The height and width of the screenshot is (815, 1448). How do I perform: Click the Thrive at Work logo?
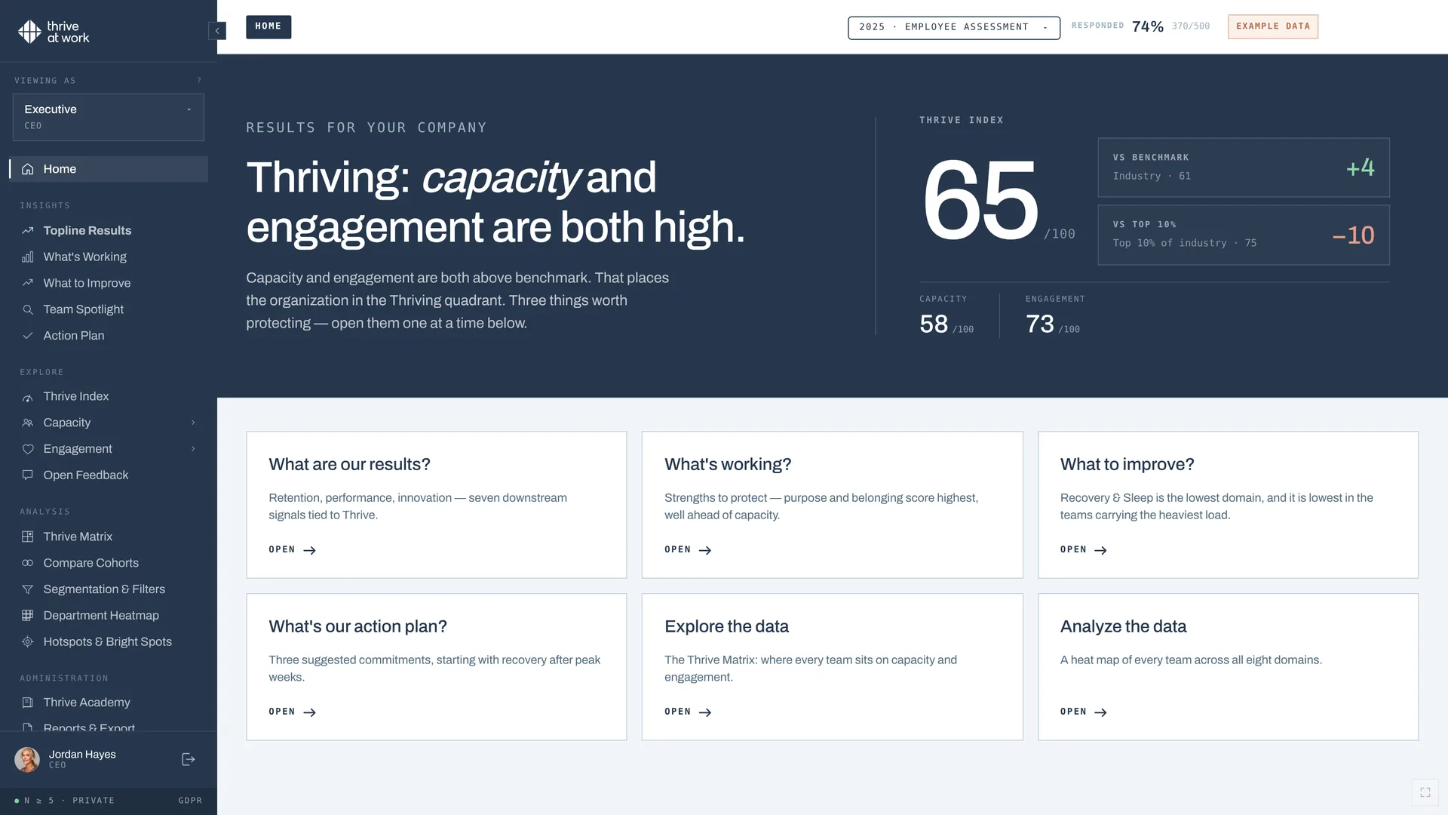pyautogui.click(x=54, y=32)
